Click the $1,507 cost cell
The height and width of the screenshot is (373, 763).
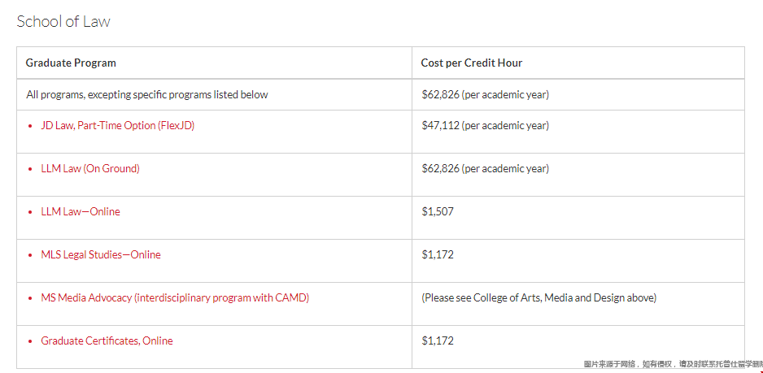[438, 211]
